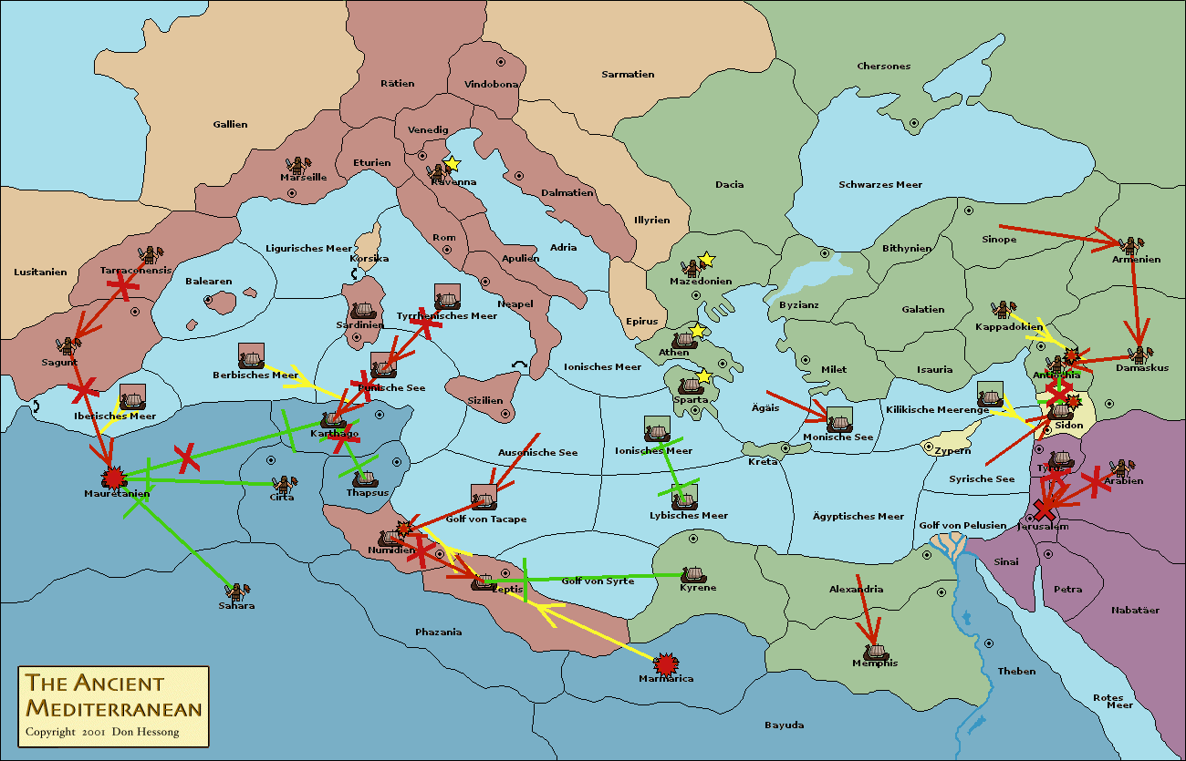Click the supply center dot in Balearen
This screenshot has height=761, width=1186.
[208, 299]
